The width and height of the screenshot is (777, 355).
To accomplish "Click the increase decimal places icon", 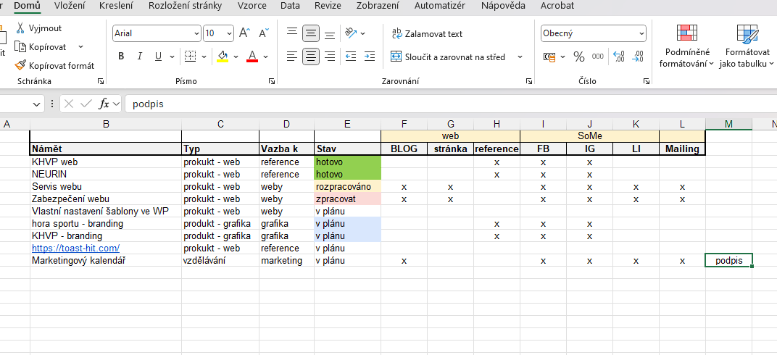I will click(x=618, y=57).
